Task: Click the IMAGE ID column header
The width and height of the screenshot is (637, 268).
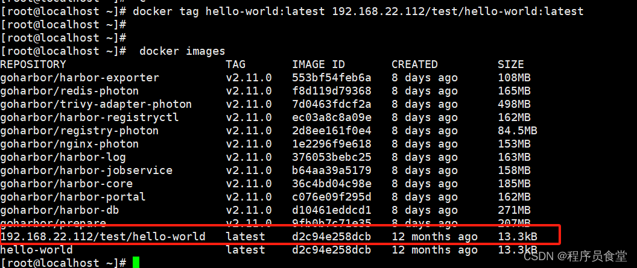Action: coord(318,64)
